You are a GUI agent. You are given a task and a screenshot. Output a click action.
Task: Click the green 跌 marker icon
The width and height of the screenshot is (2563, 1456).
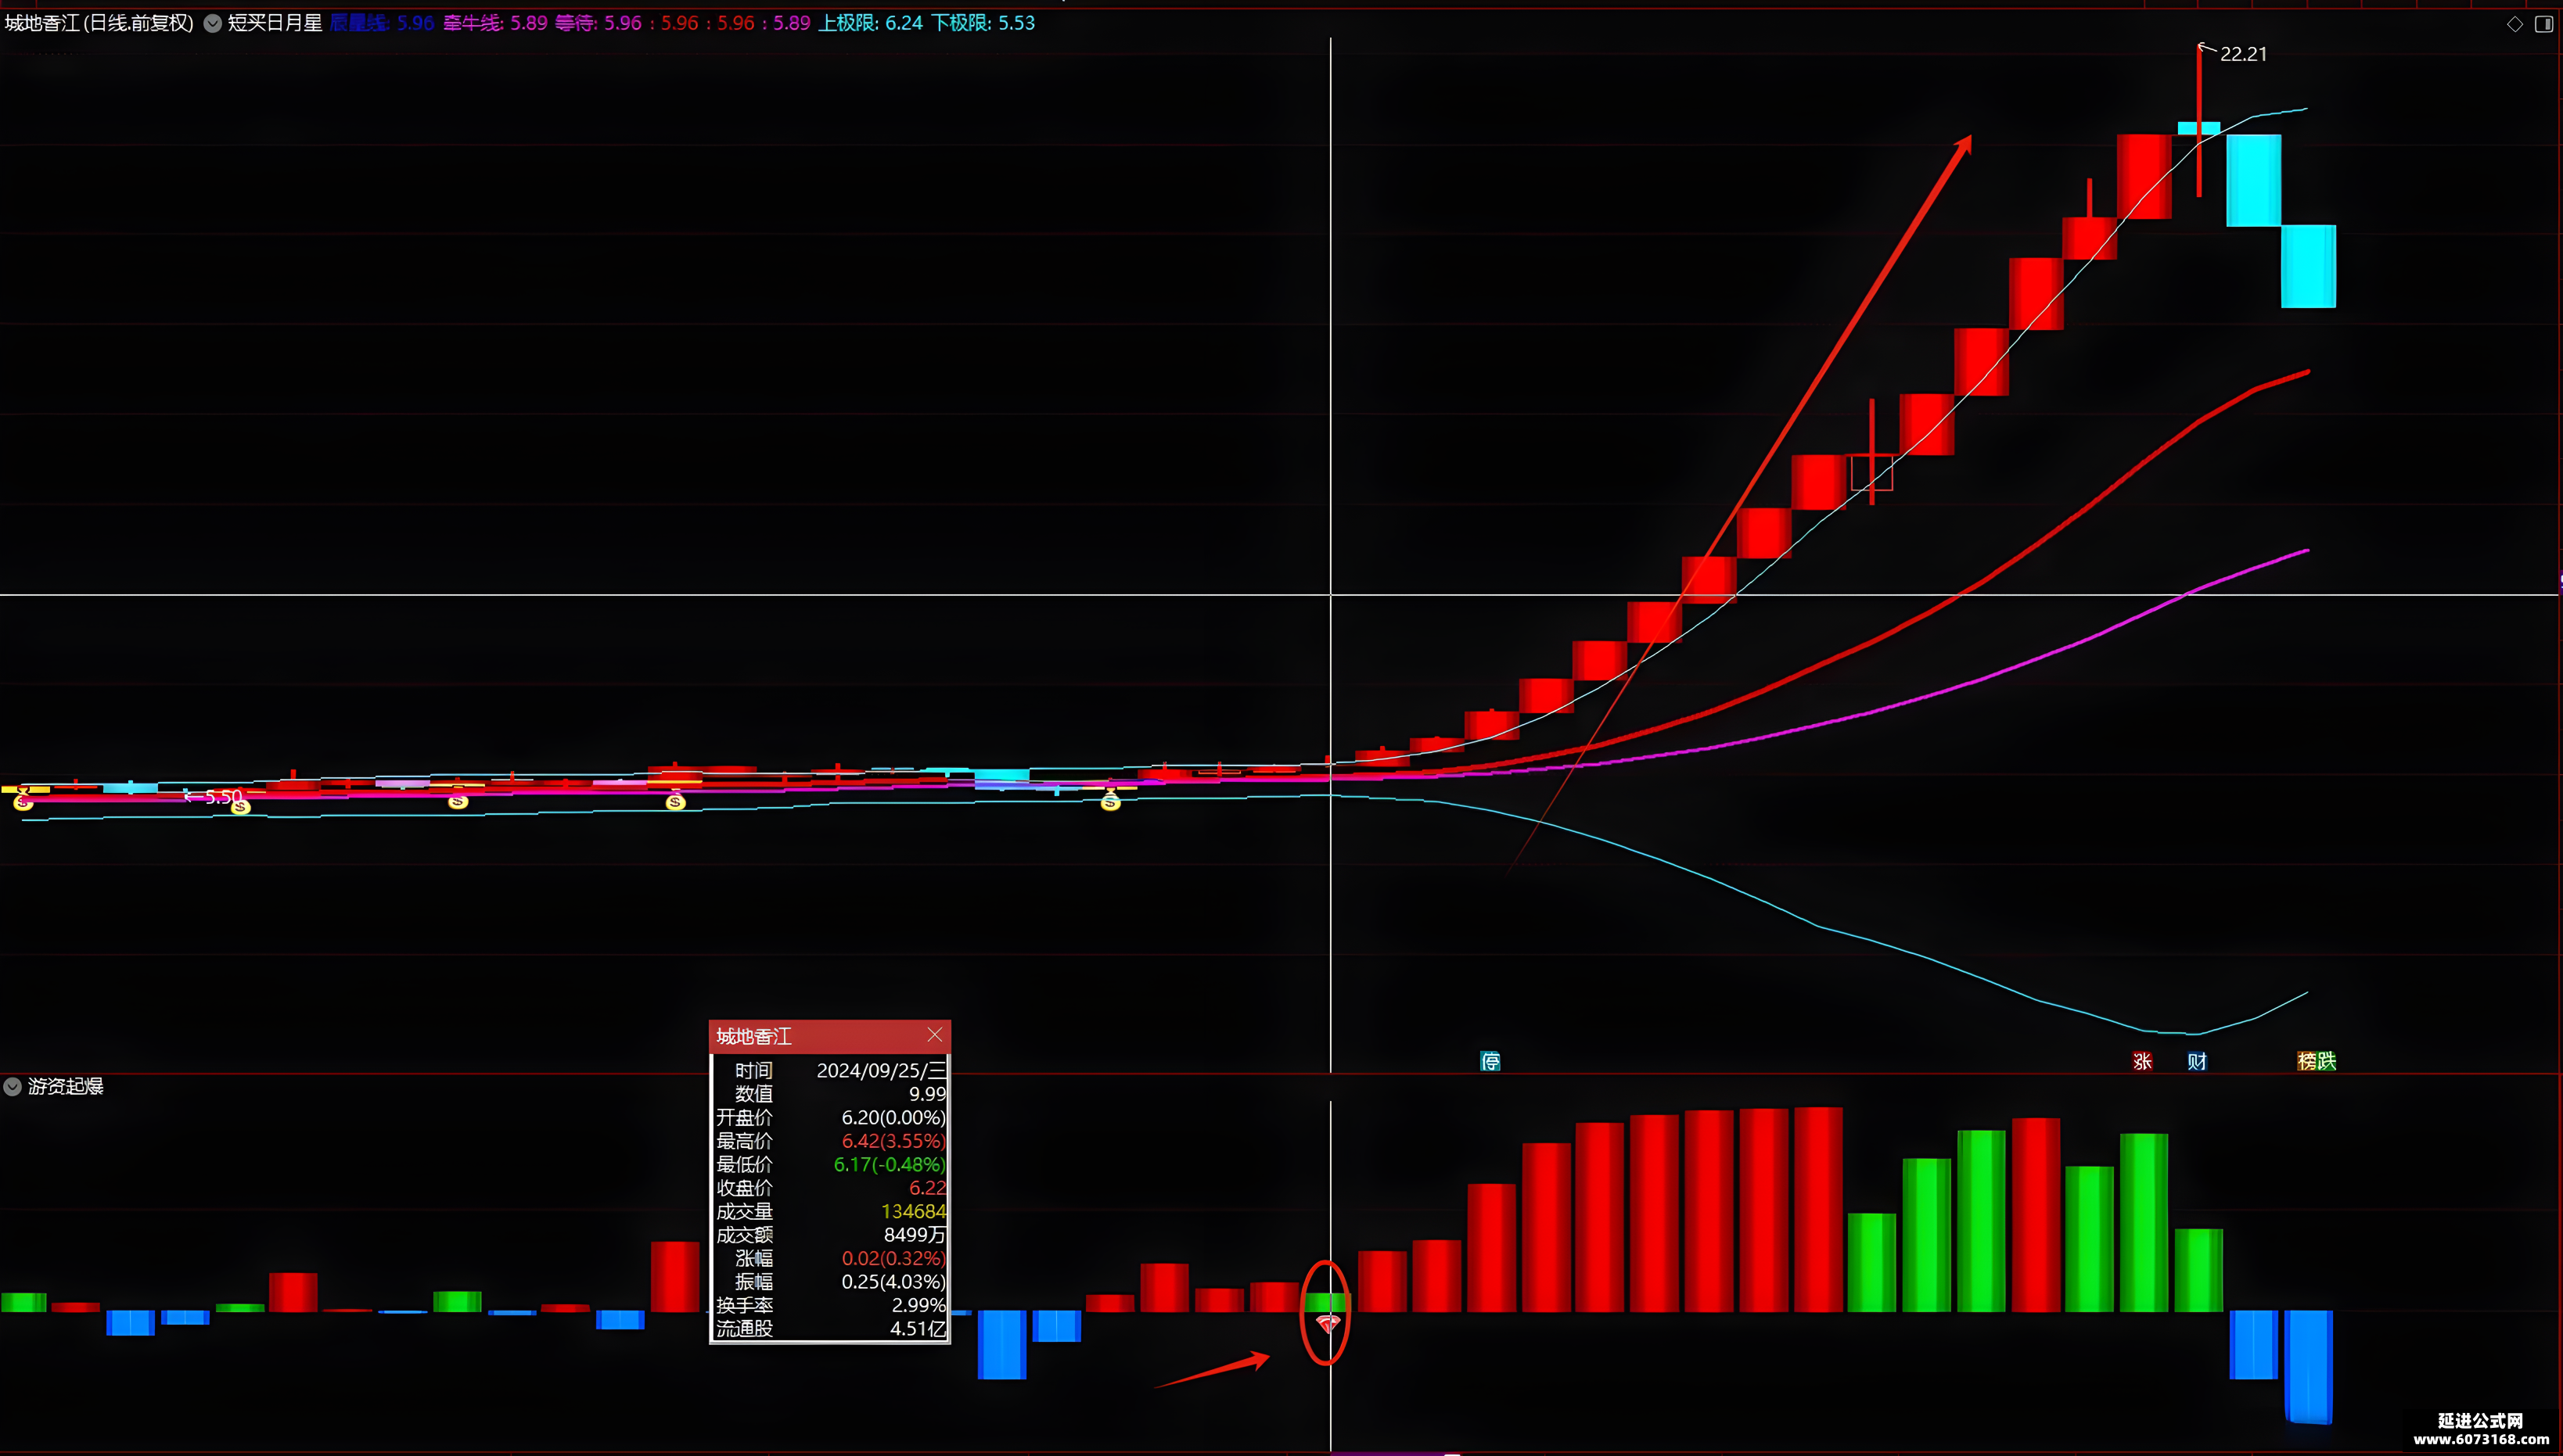pos(2327,1061)
